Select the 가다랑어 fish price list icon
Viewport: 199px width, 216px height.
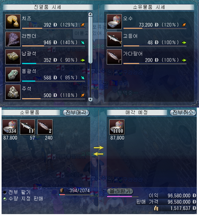click(114, 57)
